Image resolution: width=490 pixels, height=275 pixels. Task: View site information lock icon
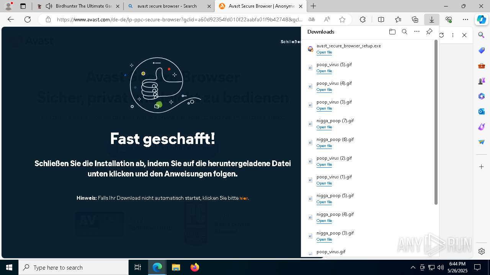point(48,19)
